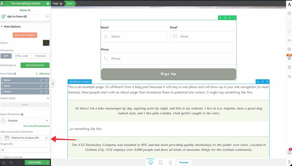Delete the Phone form field with trash icon
This screenshot has width=292, height=166.
click(46, 92)
